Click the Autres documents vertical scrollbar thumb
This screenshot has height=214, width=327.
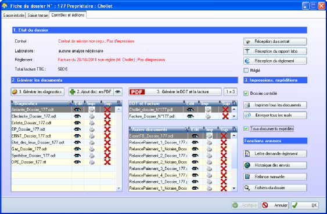click(x=234, y=154)
